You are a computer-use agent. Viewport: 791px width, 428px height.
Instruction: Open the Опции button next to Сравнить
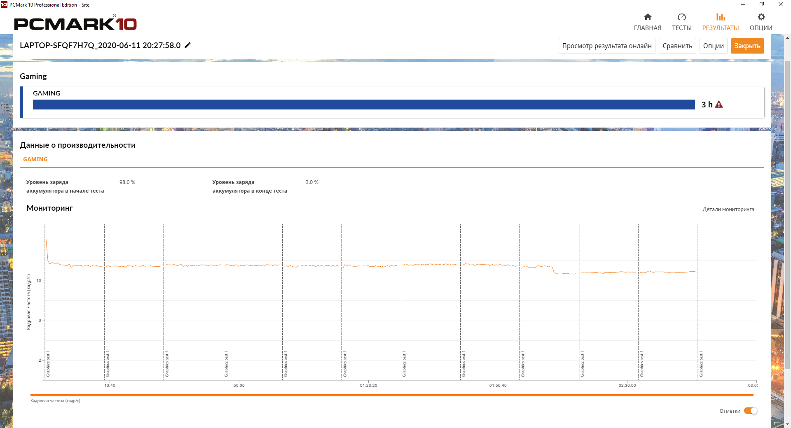[x=714, y=46]
